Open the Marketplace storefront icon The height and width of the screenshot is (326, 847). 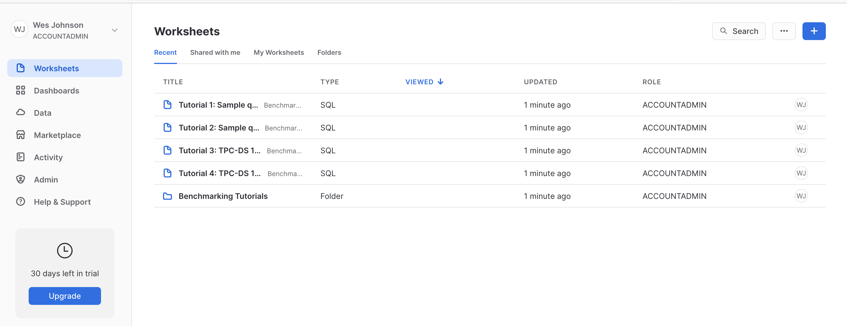pos(20,135)
